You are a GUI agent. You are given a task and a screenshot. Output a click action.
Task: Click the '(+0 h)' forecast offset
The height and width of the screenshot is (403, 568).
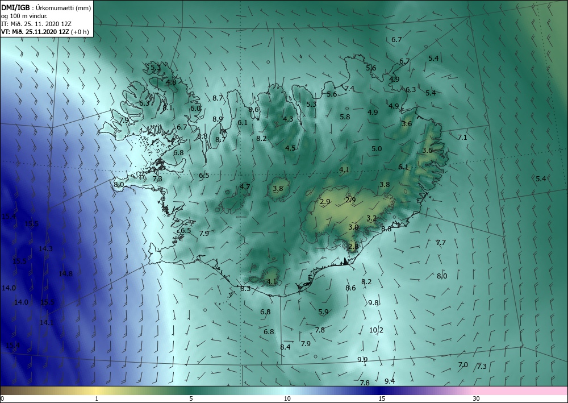81,31
